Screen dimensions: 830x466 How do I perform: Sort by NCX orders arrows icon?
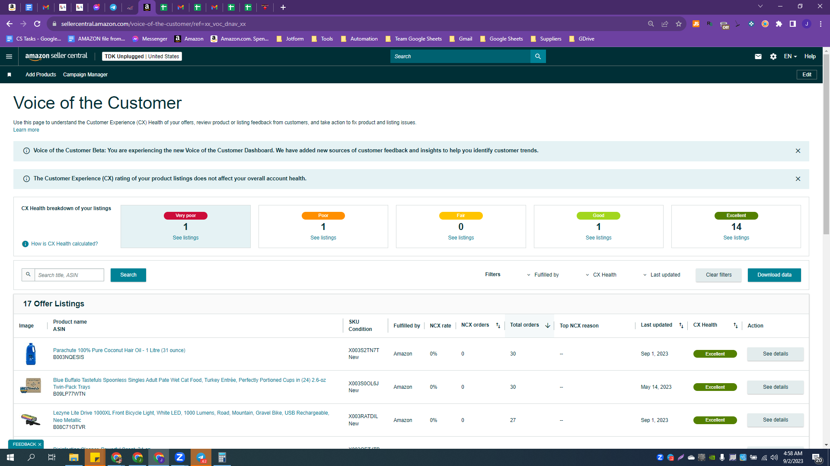click(x=498, y=326)
